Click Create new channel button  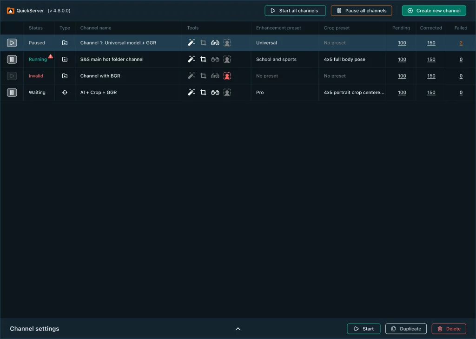(434, 11)
